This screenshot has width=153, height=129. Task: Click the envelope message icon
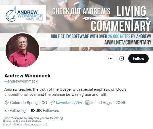pos(122,58)
